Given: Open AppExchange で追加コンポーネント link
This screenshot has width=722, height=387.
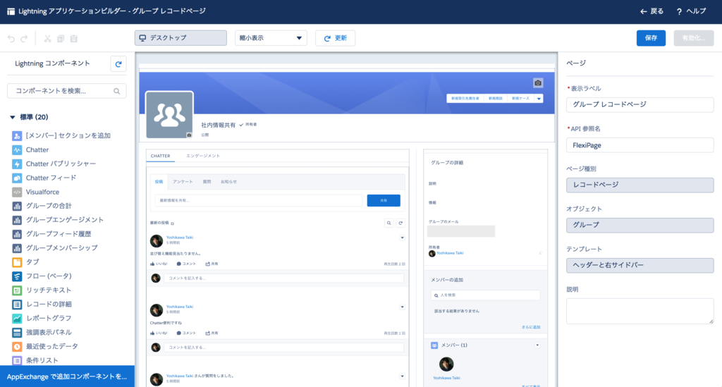Looking at the screenshot, I should [x=67, y=376].
